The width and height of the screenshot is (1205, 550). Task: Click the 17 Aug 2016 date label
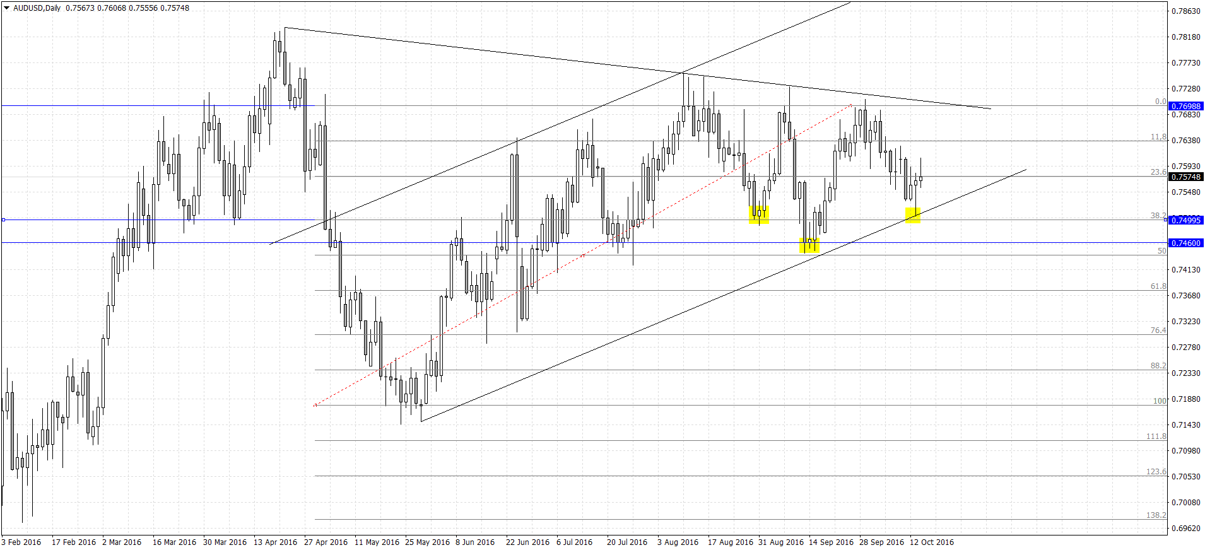731,542
